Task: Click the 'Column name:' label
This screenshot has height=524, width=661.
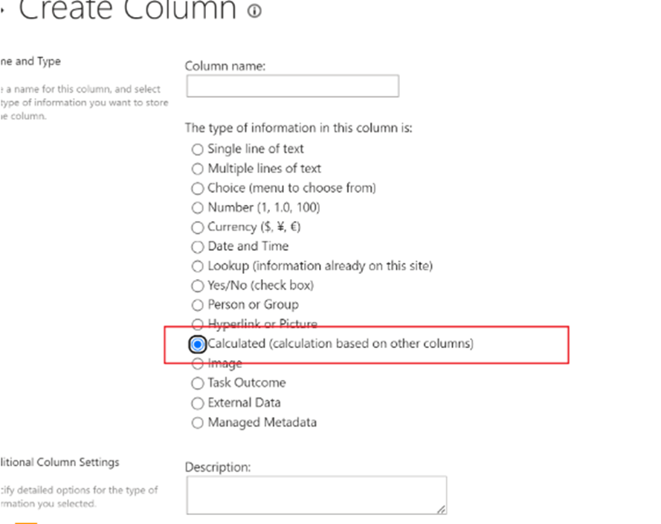Action: tap(225, 66)
